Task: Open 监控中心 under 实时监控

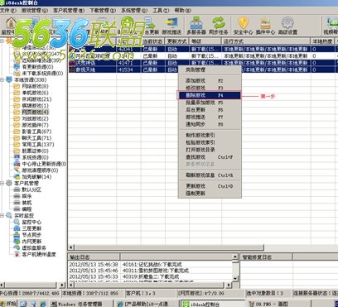Action: coord(27,222)
